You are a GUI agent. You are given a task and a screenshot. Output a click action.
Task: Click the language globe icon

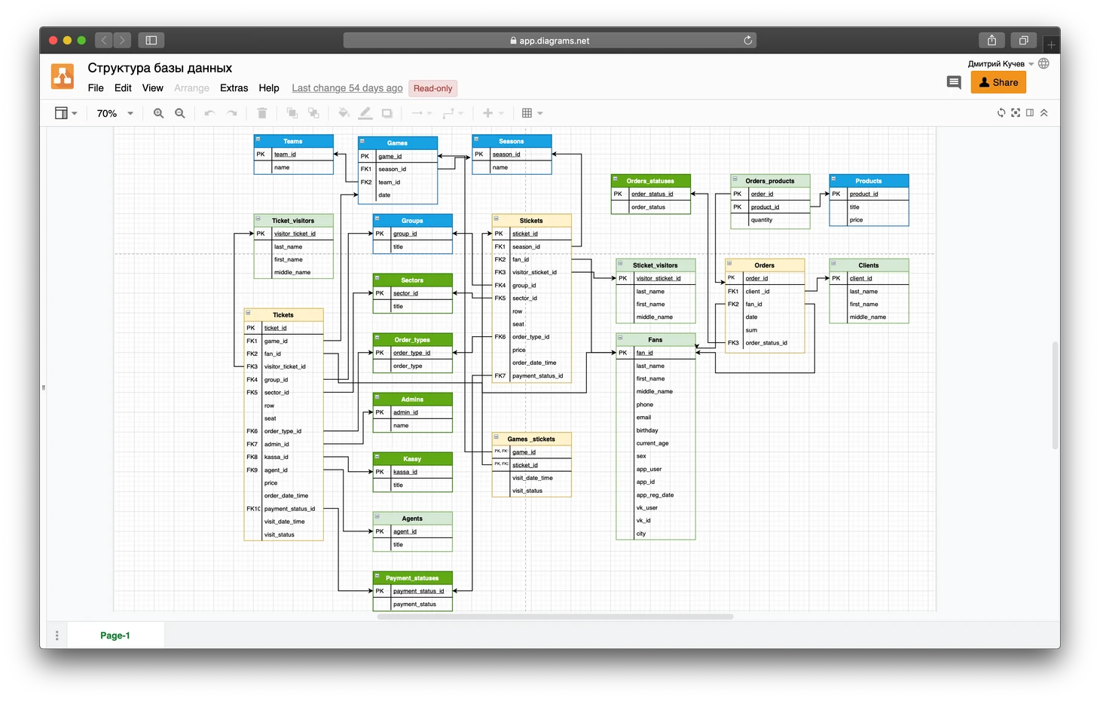[x=1043, y=63]
